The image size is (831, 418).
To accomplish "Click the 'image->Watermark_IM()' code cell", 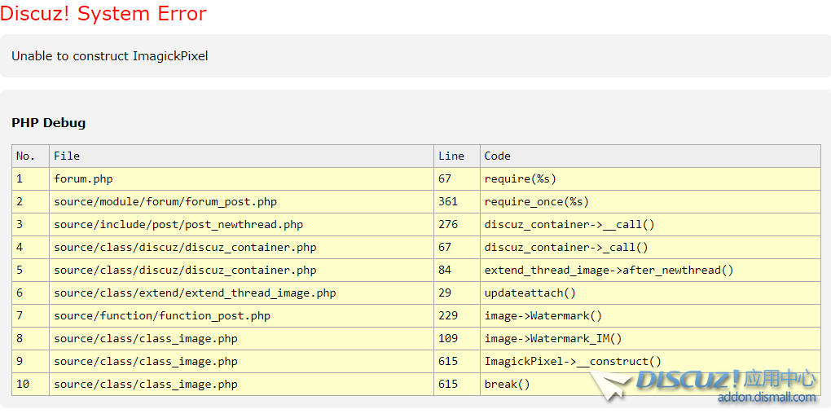I will [x=650, y=338].
